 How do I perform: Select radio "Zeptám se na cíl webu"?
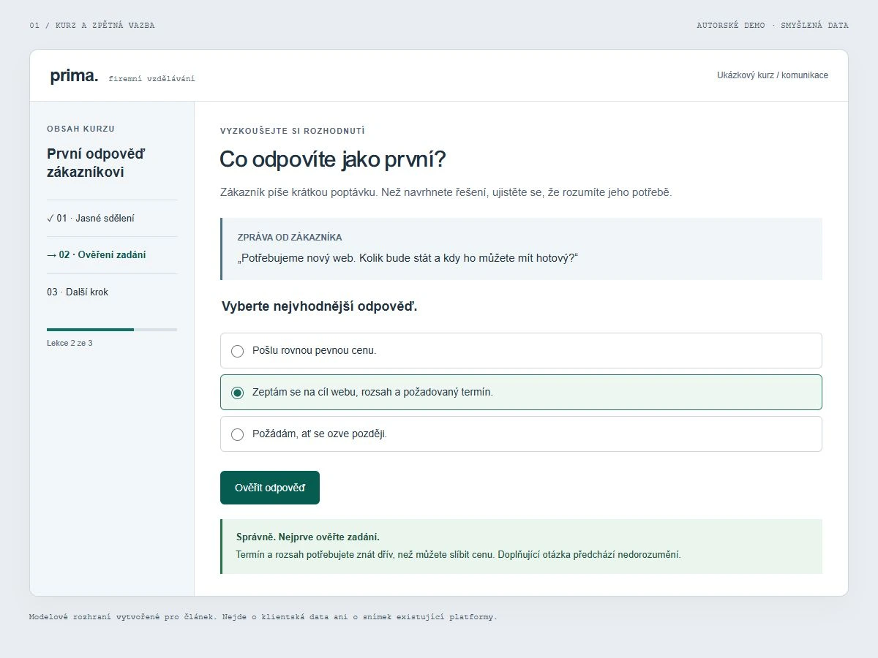tap(237, 393)
